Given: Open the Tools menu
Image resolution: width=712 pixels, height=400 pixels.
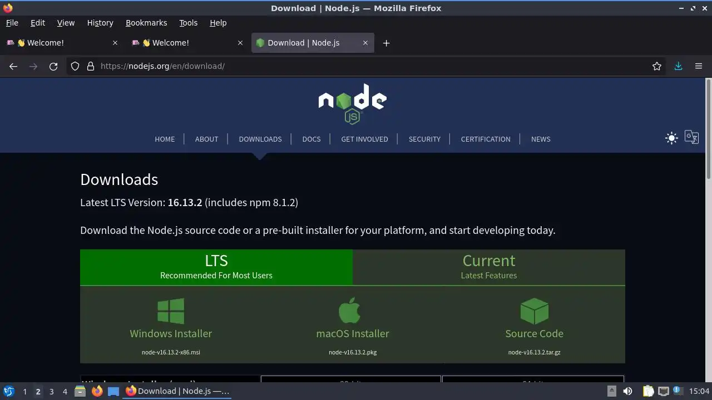Looking at the screenshot, I should point(188,23).
